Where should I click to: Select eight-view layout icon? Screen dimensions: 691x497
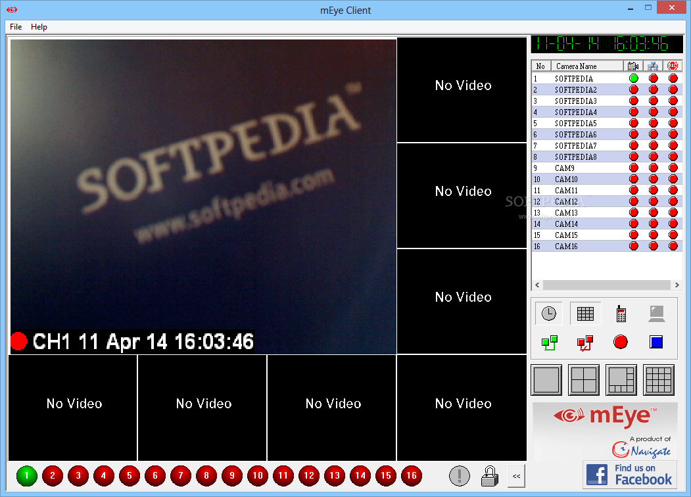pyautogui.click(x=621, y=380)
